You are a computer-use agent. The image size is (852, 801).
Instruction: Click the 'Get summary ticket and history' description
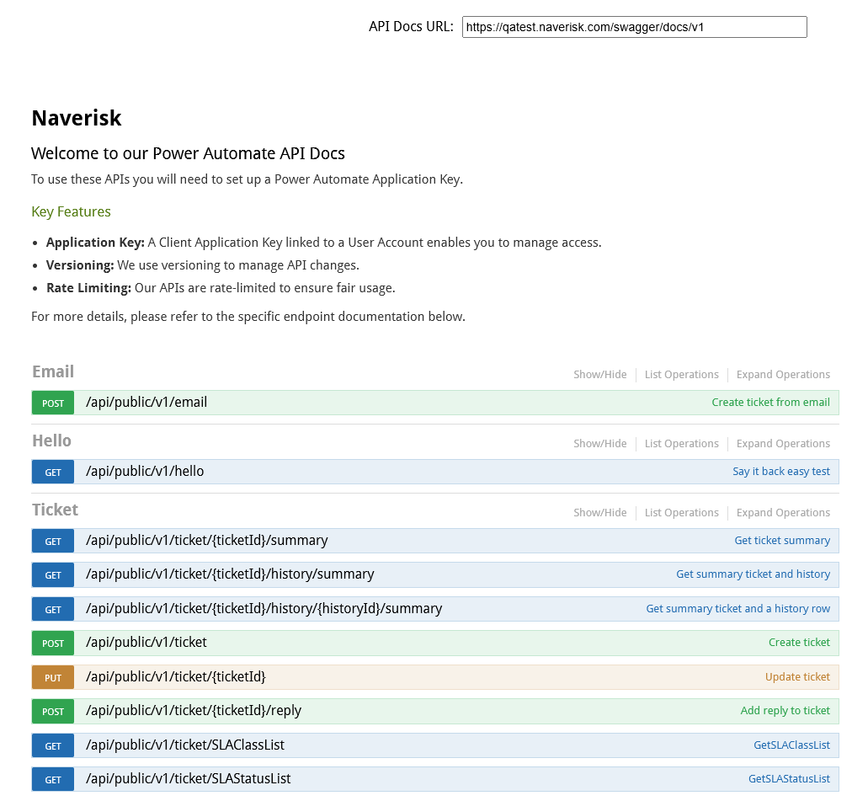click(753, 574)
